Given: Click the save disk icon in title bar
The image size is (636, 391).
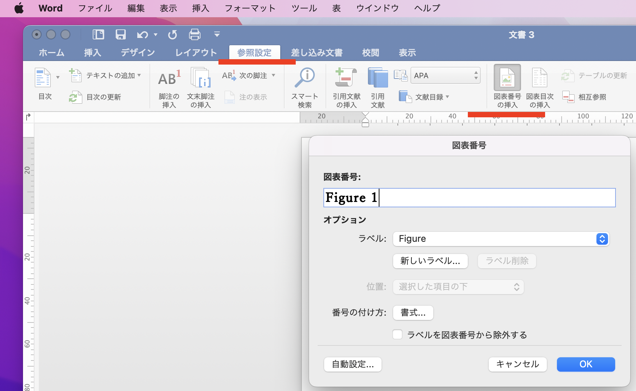Looking at the screenshot, I should (x=120, y=34).
